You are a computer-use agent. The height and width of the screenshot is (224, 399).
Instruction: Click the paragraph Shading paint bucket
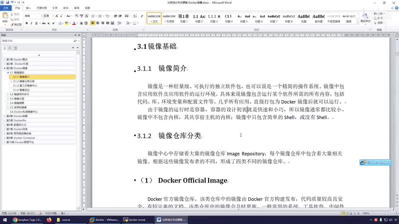click(x=127, y=23)
